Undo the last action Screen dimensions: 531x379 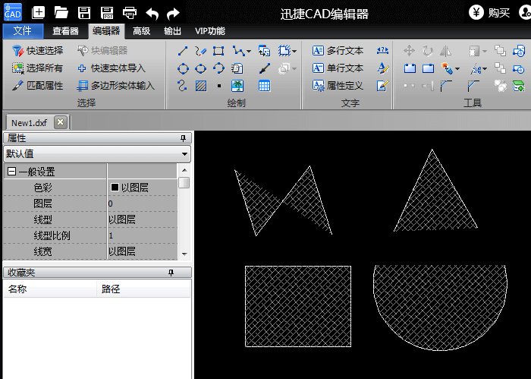coord(152,12)
